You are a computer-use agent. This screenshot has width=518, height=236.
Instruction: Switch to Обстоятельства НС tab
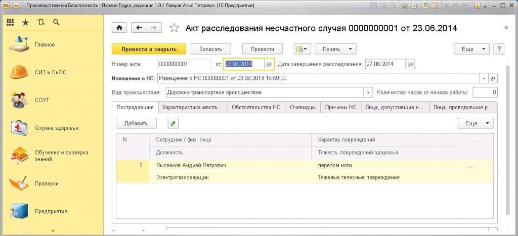click(x=256, y=107)
